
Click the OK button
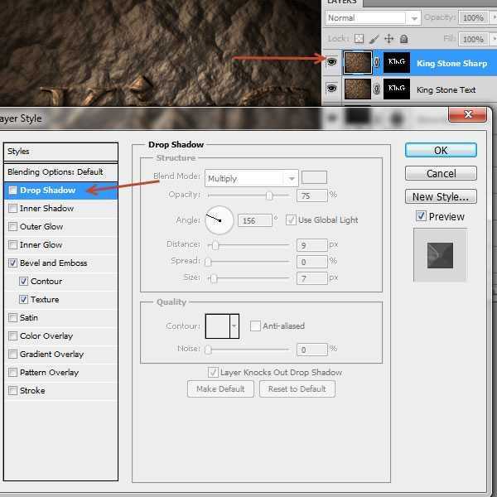coord(441,150)
